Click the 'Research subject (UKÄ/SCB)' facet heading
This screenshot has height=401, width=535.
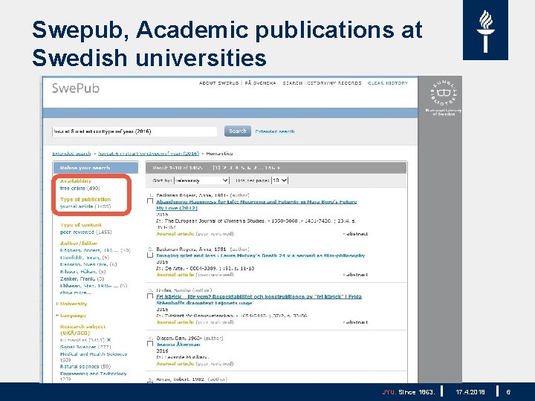[x=83, y=330]
